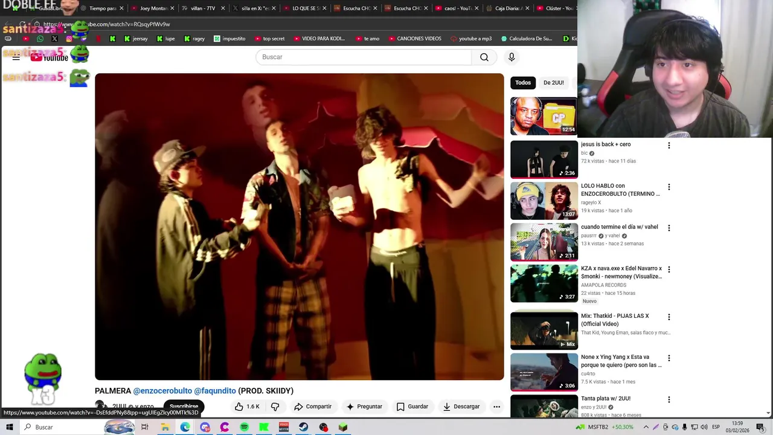Switch to the 'Caja Diaria' browser tab
Screen dimensions: 773x435
tap(508, 8)
